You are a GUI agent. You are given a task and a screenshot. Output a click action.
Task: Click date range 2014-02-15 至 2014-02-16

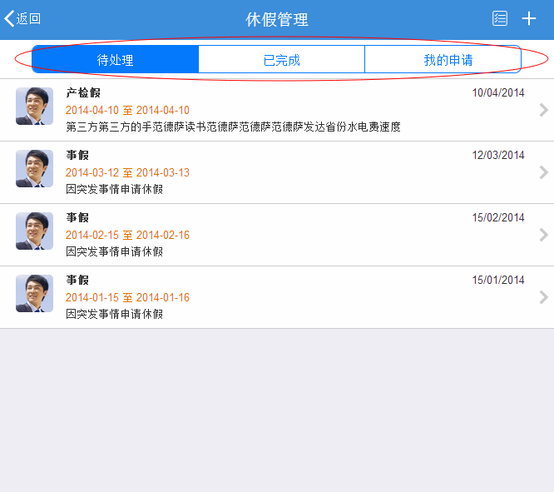pos(127,235)
